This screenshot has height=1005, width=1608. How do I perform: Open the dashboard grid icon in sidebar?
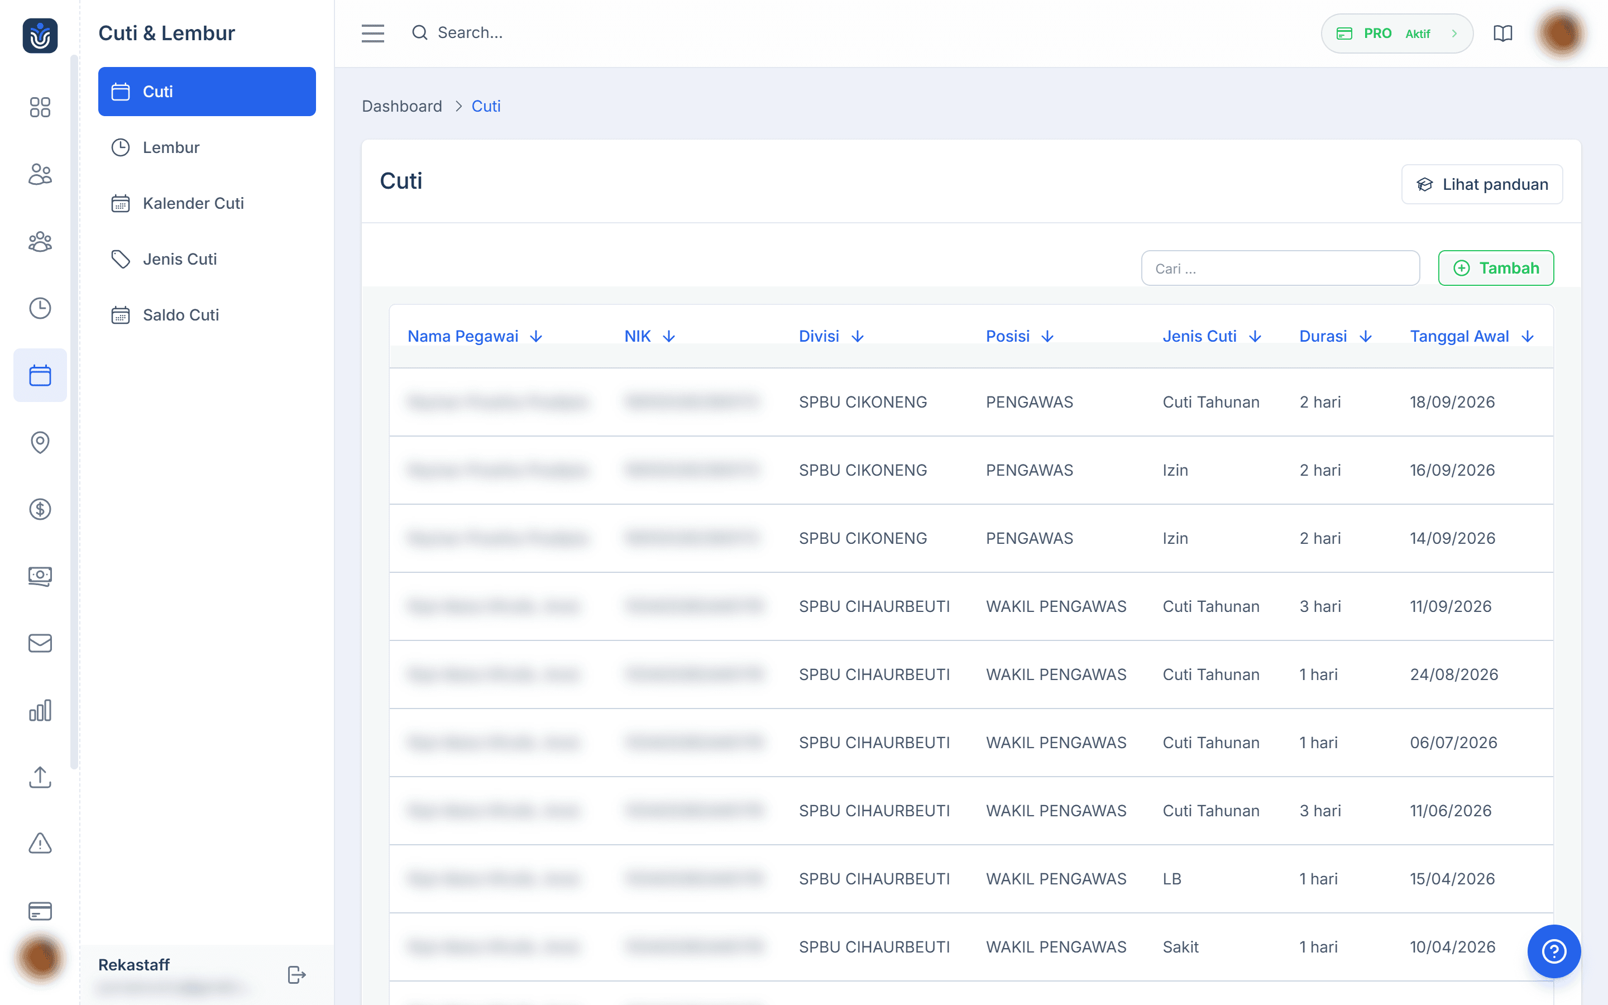click(40, 107)
